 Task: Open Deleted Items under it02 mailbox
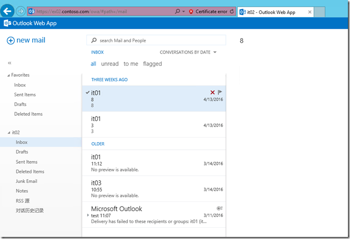(30, 172)
